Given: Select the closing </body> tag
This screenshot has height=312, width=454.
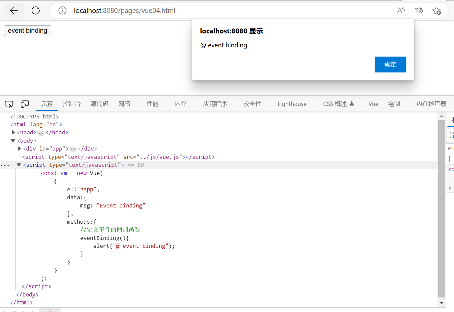Looking at the screenshot, I should (27, 294).
